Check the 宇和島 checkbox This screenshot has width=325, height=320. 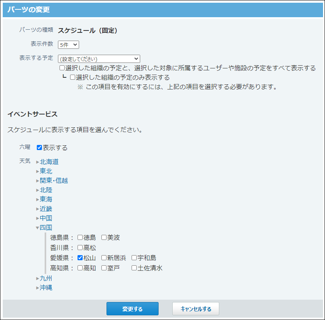pyautogui.click(x=134, y=257)
